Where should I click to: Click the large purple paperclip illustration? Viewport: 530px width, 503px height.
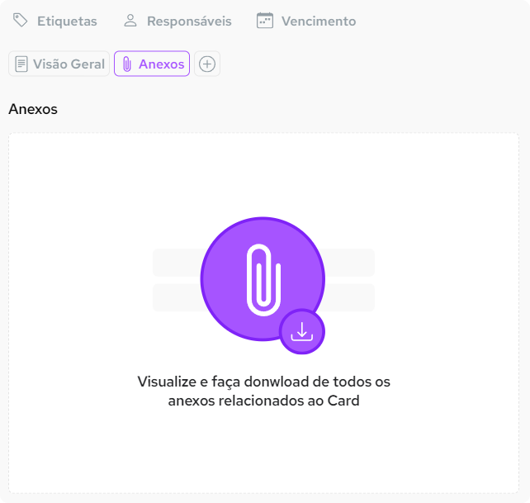tap(263, 279)
